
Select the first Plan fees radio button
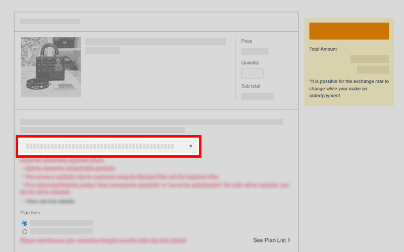pyautogui.click(x=25, y=223)
